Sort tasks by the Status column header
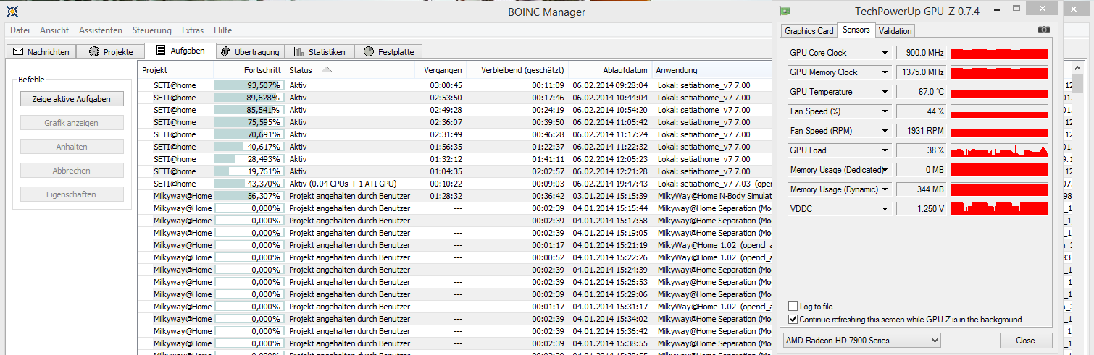Viewport: 1094px width, 355px height. pos(301,70)
